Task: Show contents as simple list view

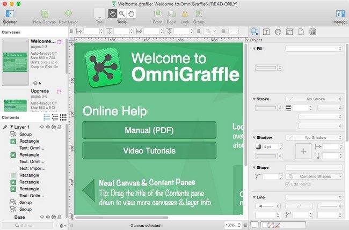Action: 47,117
